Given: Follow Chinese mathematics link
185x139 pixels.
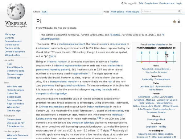Looking at the screenshot, I should 51,107.
